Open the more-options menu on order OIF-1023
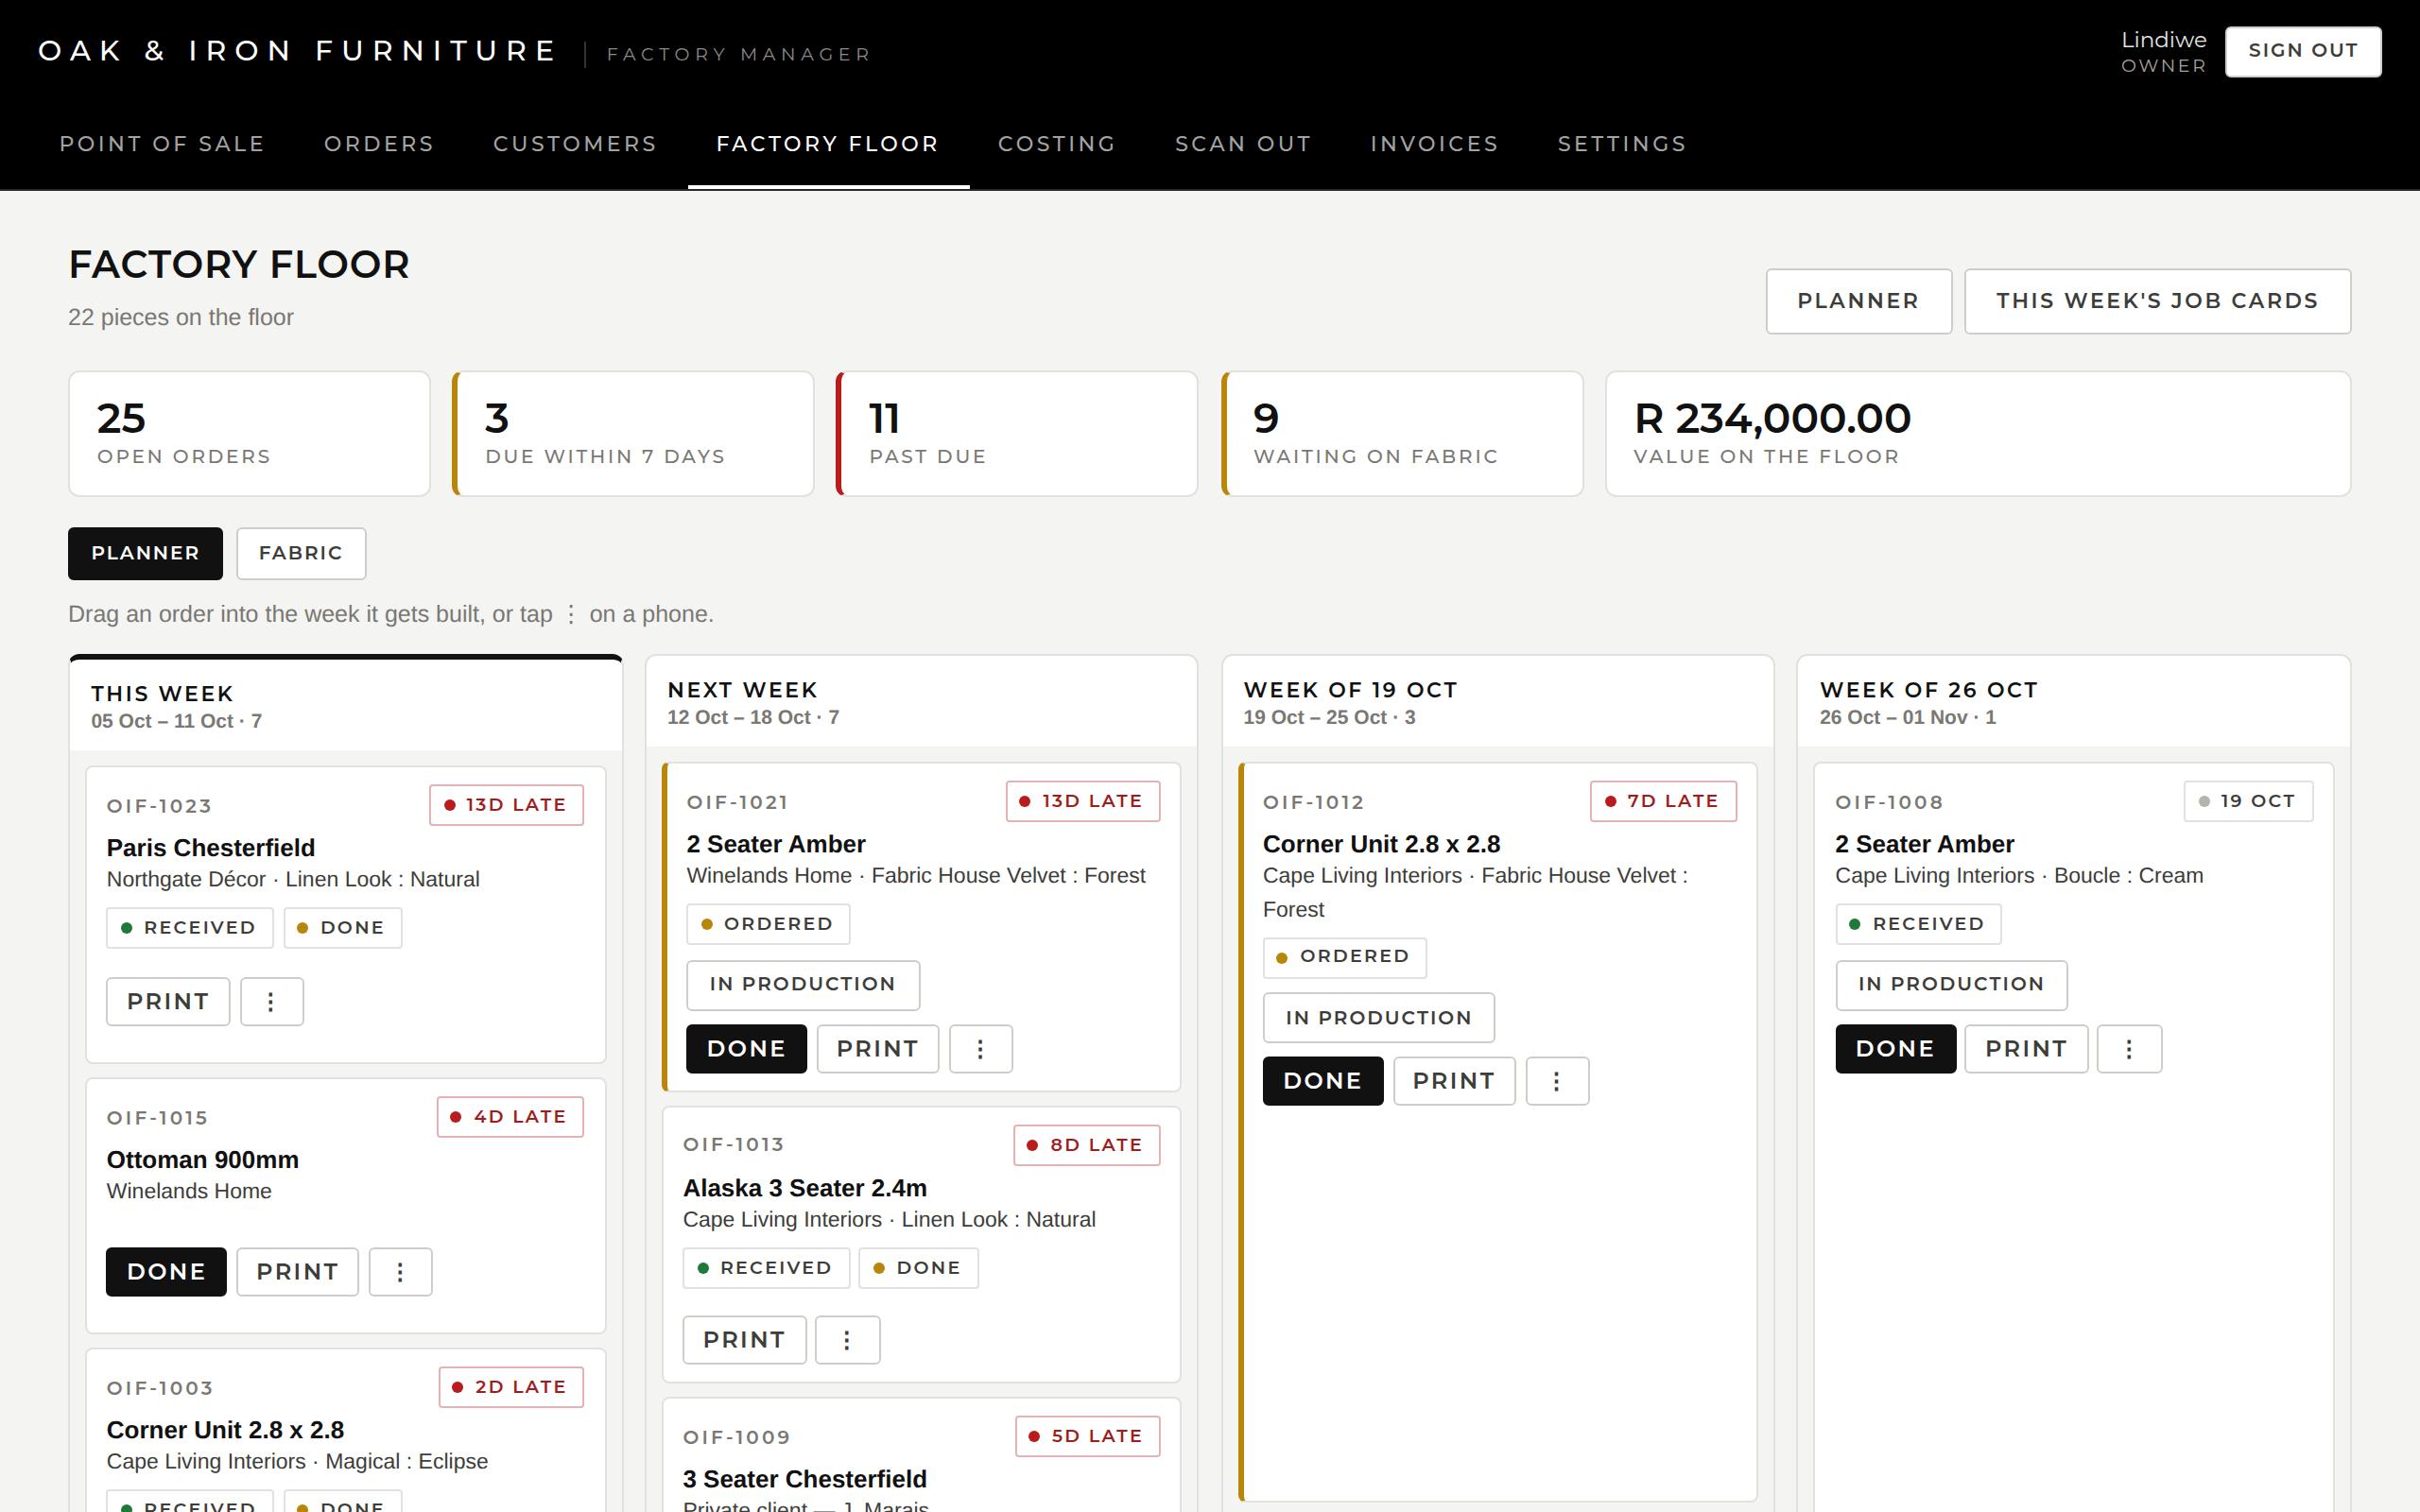Viewport: 2420px width, 1512px height. (x=271, y=1001)
